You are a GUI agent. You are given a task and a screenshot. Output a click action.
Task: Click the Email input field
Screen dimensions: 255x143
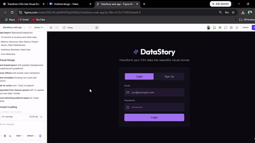coord(154,92)
